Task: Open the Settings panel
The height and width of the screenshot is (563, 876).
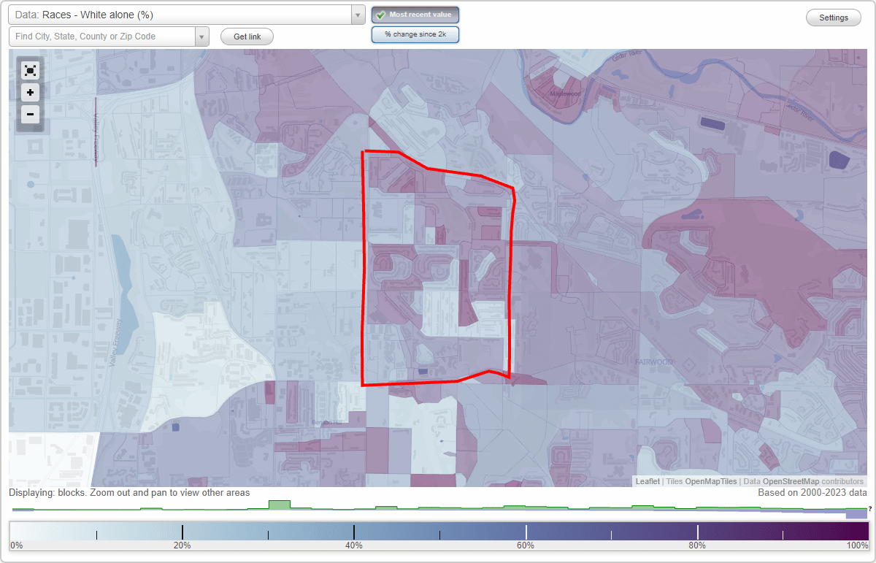Action: click(x=833, y=17)
